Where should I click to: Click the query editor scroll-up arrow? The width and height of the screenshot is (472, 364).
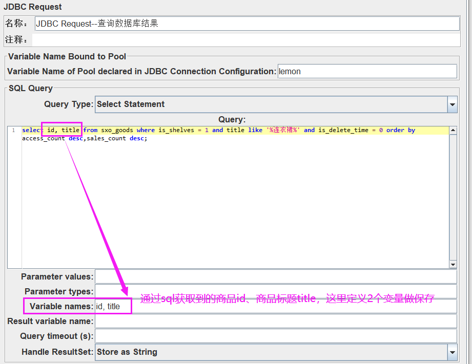pyautogui.click(x=453, y=130)
